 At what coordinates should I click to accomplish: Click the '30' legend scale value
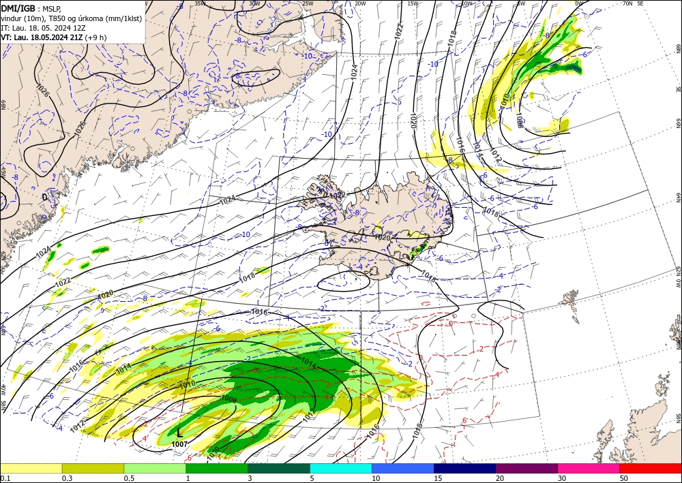point(562,478)
